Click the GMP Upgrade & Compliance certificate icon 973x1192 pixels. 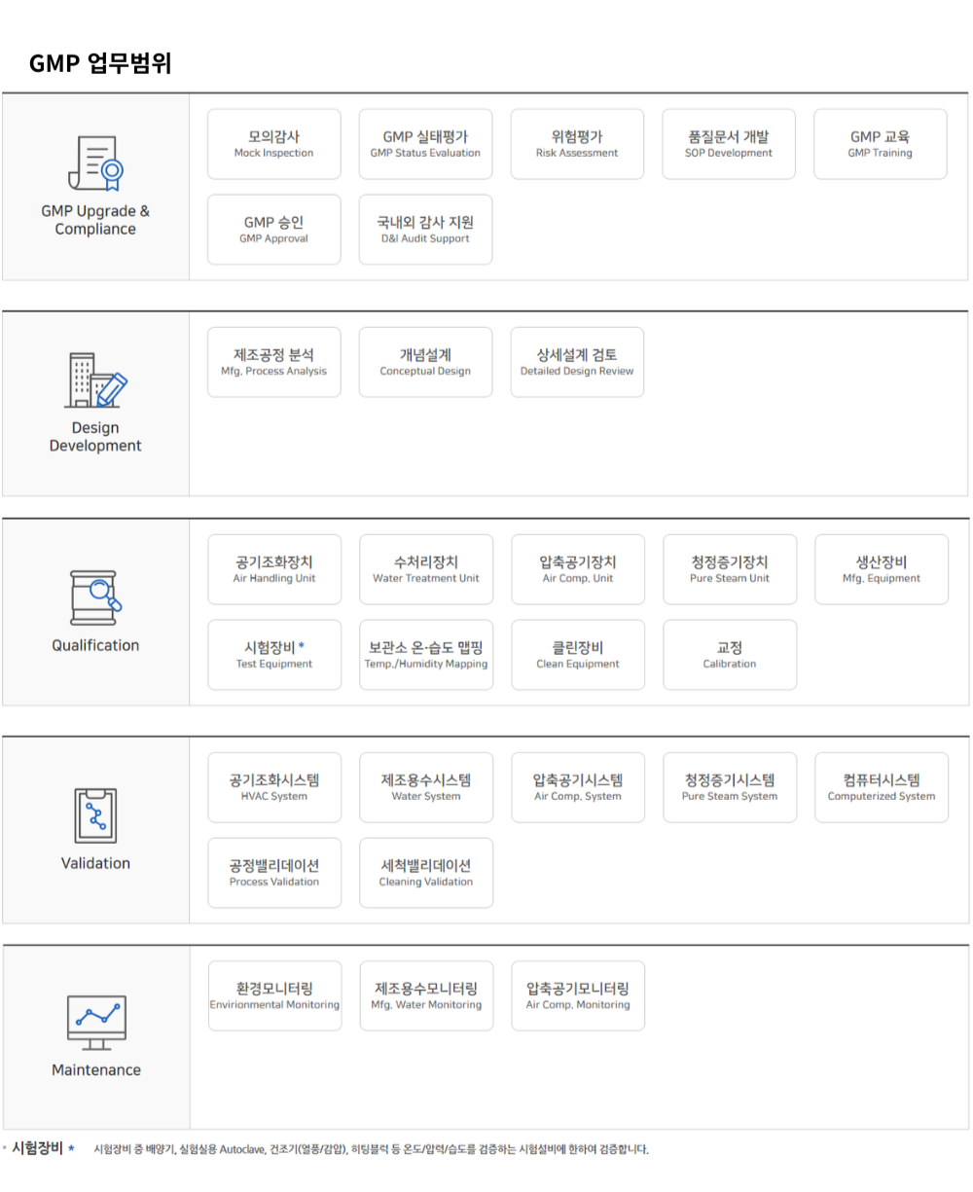point(95,163)
